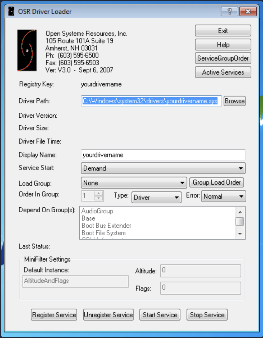This screenshot has height=338, width=263.
Task: Open the Load Group dropdown
Action: (x=134, y=183)
